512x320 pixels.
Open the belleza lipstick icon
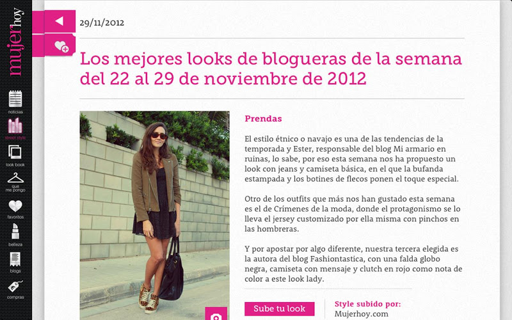click(15, 232)
